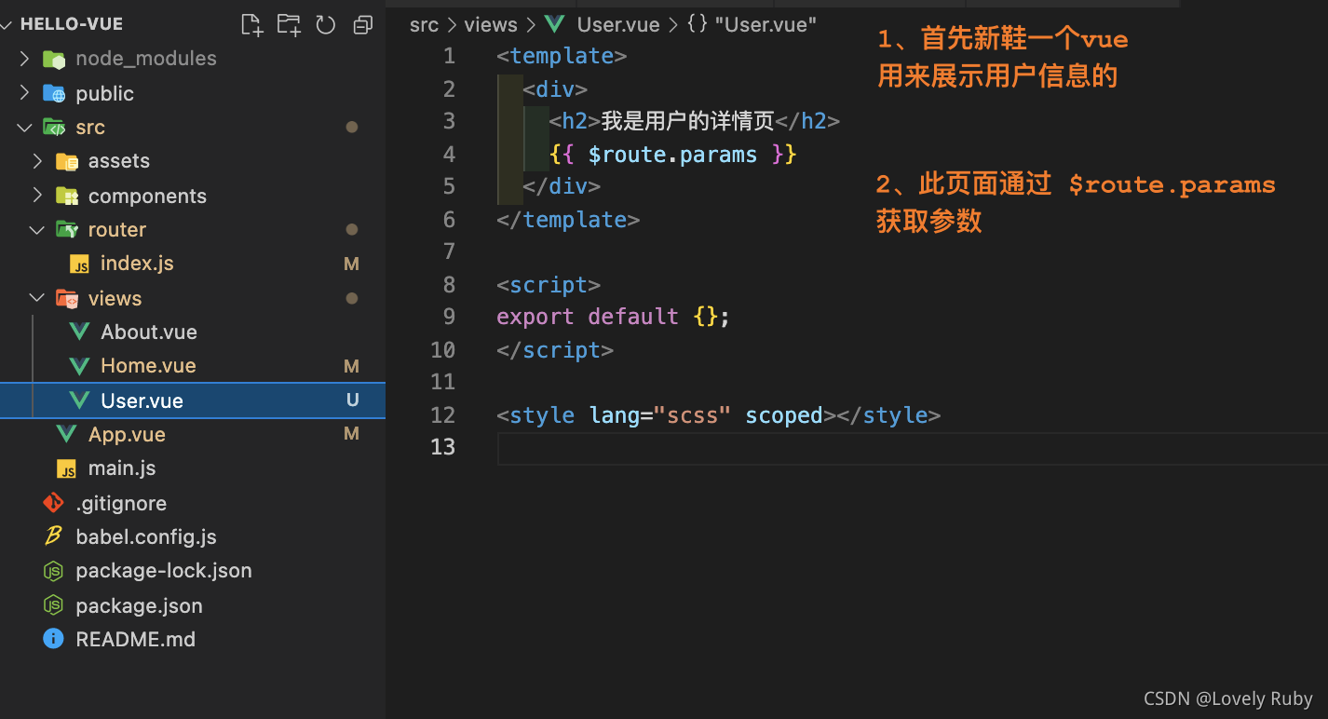Screen dimensions: 1328x719
Task: Click the Babel icon beside babel.config.js
Action: pos(54,536)
